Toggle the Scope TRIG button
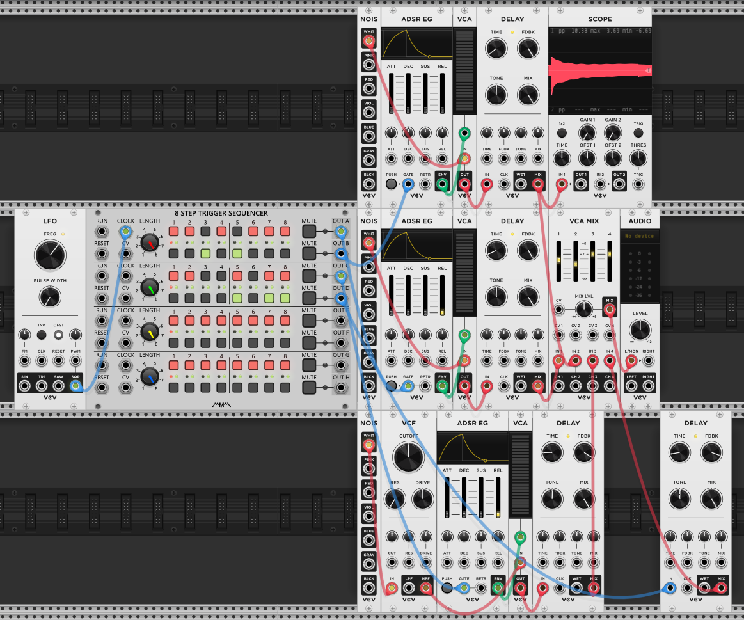 click(638, 133)
